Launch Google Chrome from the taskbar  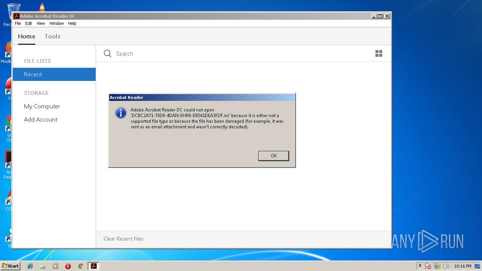[81, 266]
